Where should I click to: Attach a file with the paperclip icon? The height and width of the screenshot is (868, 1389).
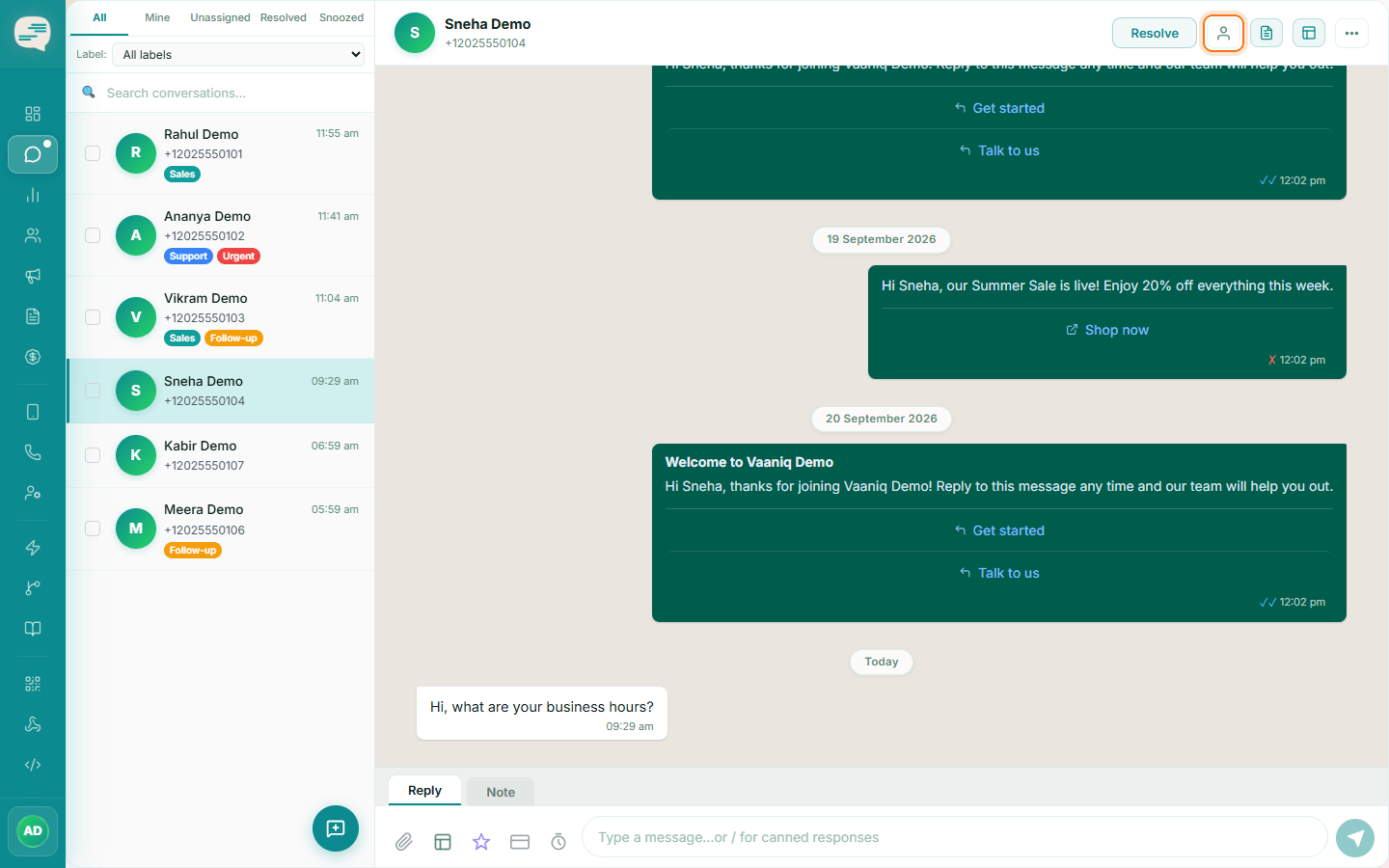404,842
